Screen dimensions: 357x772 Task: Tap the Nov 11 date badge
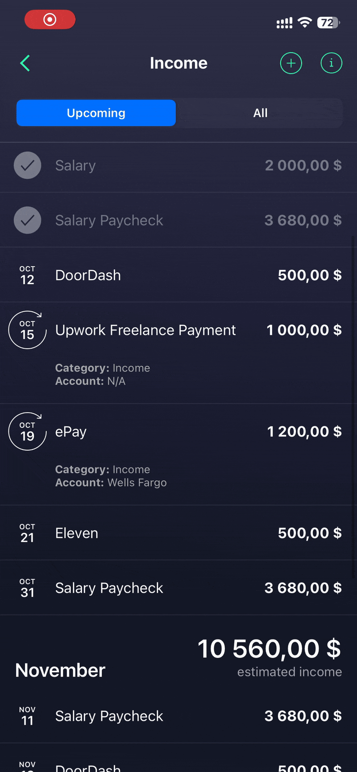coord(27,716)
